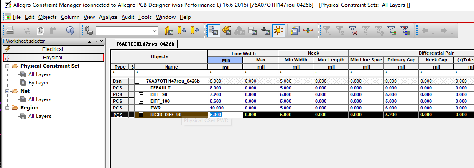
Task: Select the 7.200 Min width cell of DIFF_90
Action: [225, 94]
